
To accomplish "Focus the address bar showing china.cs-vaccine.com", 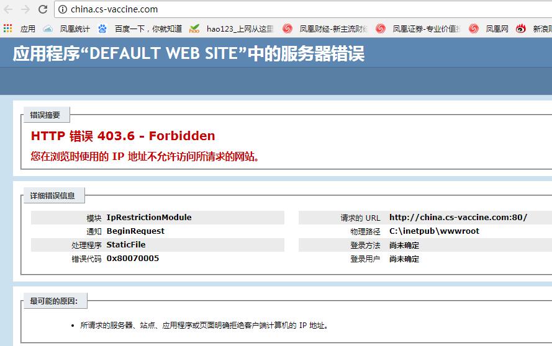I will click(303, 9).
